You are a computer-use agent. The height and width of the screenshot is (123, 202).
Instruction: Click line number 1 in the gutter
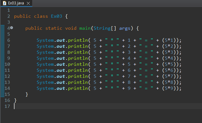[9, 10]
